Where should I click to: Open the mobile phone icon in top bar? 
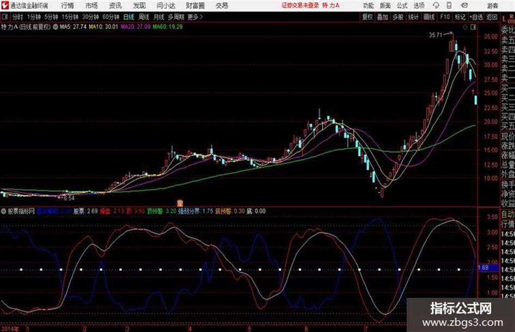(449, 5)
